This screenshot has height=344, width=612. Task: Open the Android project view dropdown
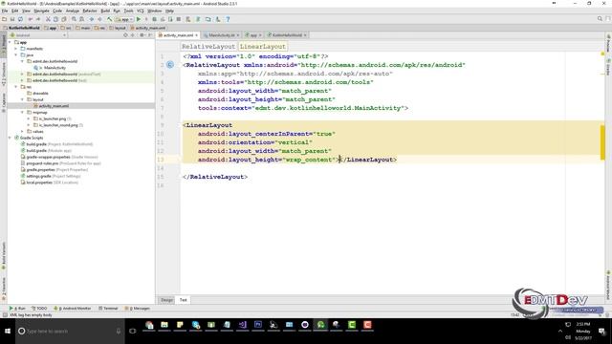tap(38, 35)
